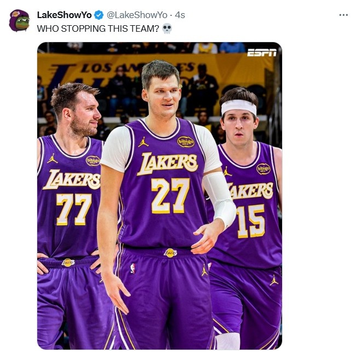Click the @LakeShowYo handle
This screenshot has width=356, height=354.
coord(137,15)
